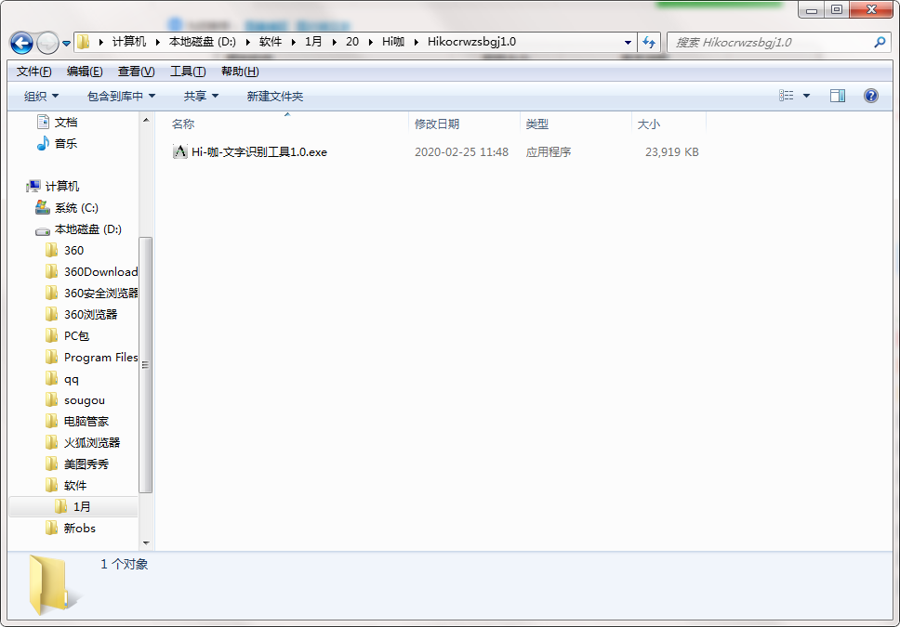Open the 工具(T) menu
The image size is (900, 627).
188,72
